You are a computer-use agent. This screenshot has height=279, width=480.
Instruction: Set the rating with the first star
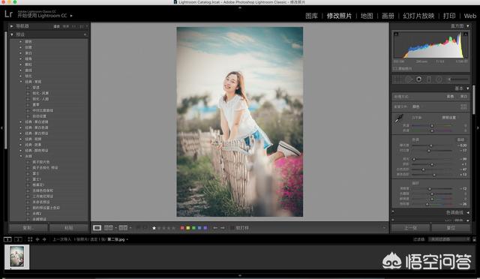[x=154, y=228]
